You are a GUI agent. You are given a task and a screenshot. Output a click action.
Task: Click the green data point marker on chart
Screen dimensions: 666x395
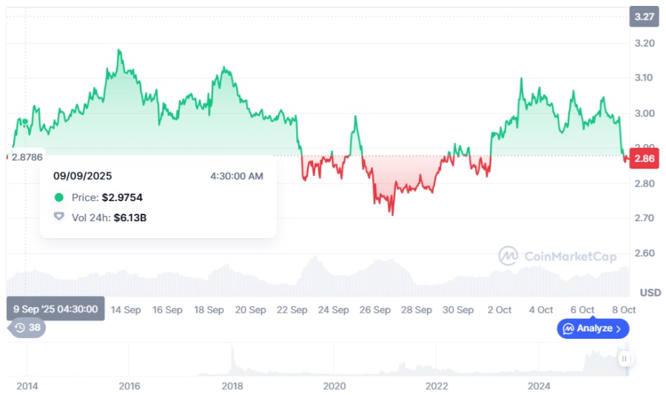coord(25,121)
